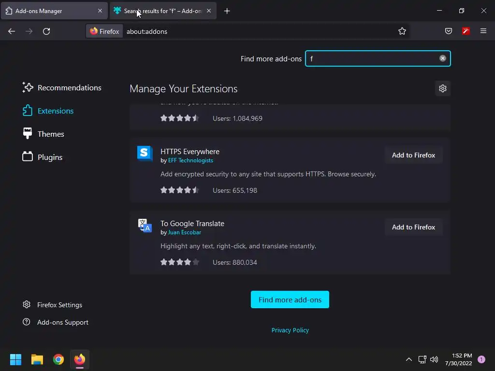495x371 pixels.
Task: Open Firefox Settings from sidebar
Action: (52, 305)
